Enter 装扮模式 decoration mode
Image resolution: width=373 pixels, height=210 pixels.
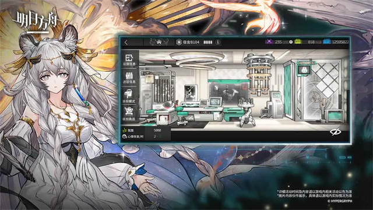[x=129, y=96]
